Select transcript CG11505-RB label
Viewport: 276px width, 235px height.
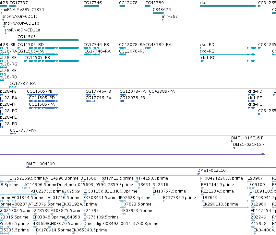coord(37,58)
